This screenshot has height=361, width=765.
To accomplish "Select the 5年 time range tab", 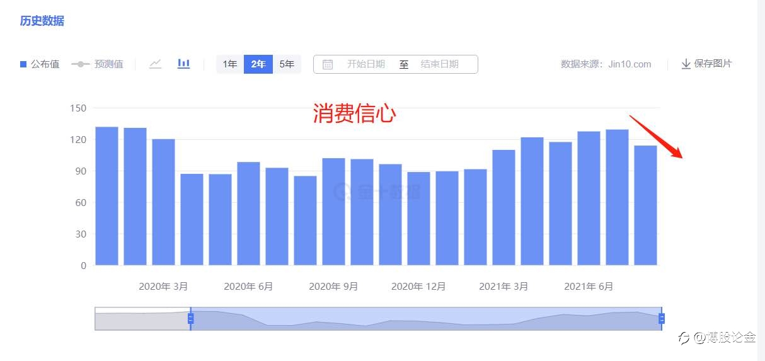I will point(287,64).
